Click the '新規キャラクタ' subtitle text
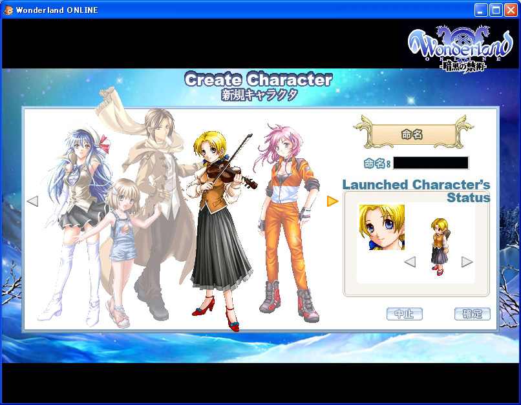521x405 pixels. (x=259, y=95)
